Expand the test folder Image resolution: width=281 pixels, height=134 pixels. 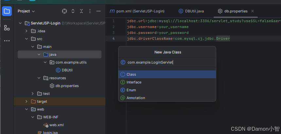tap(33, 94)
